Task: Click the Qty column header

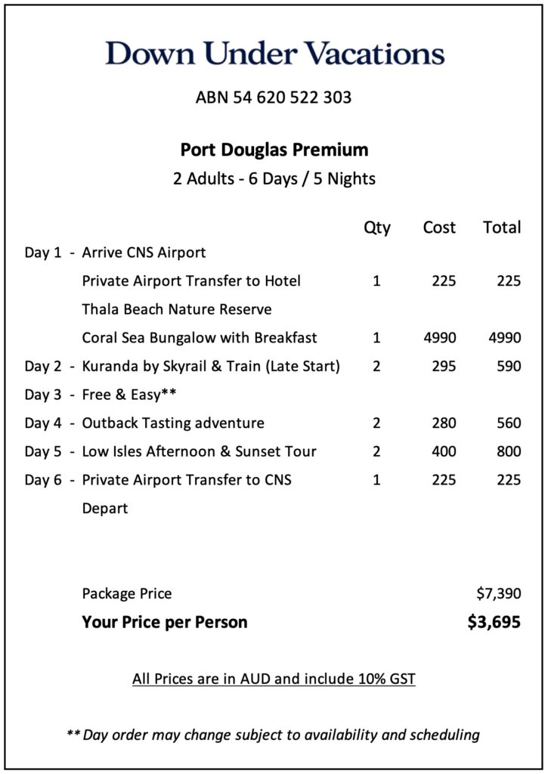Action: [377, 228]
